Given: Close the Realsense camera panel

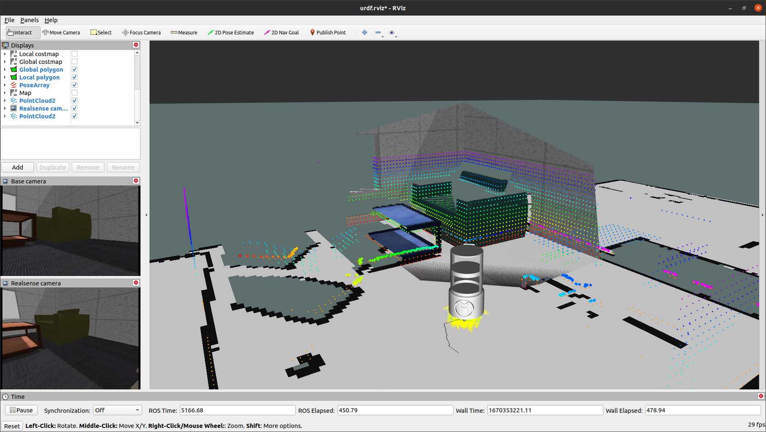Looking at the screenshot, I should (x=136, y=283).
